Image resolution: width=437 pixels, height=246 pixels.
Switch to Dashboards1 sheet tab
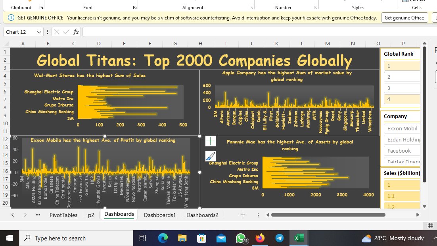(x=160, y=215)
